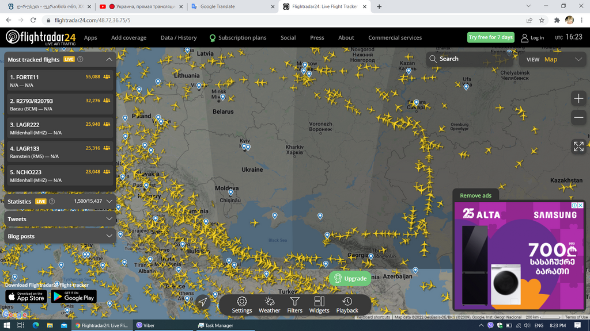Image resolution: width=590 pixels, height=331 pixels.
Task: Close the Samsung ad with X
Action: pos(581,205)
